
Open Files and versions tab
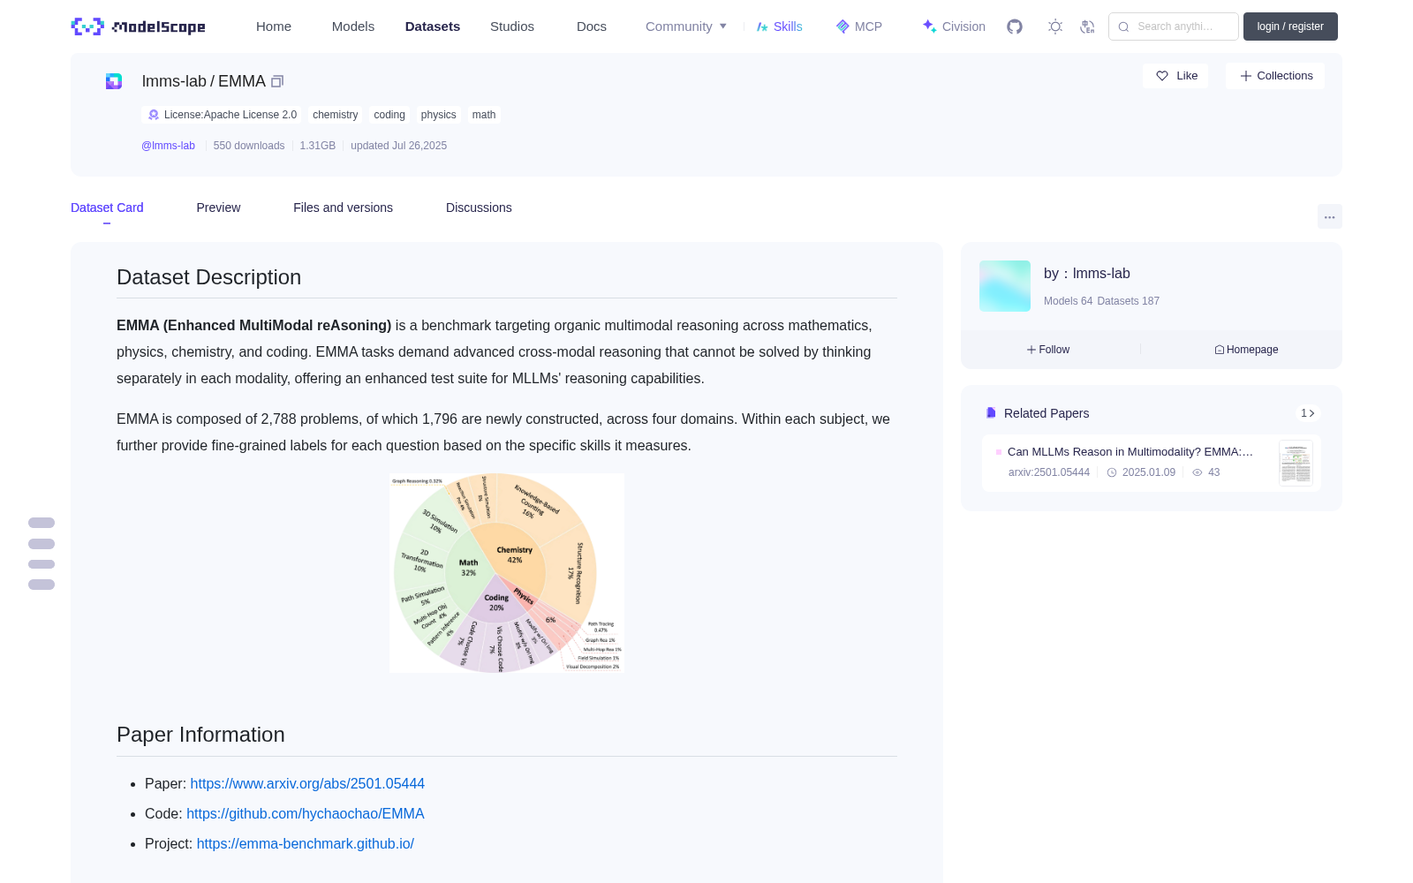pos(343,208)
